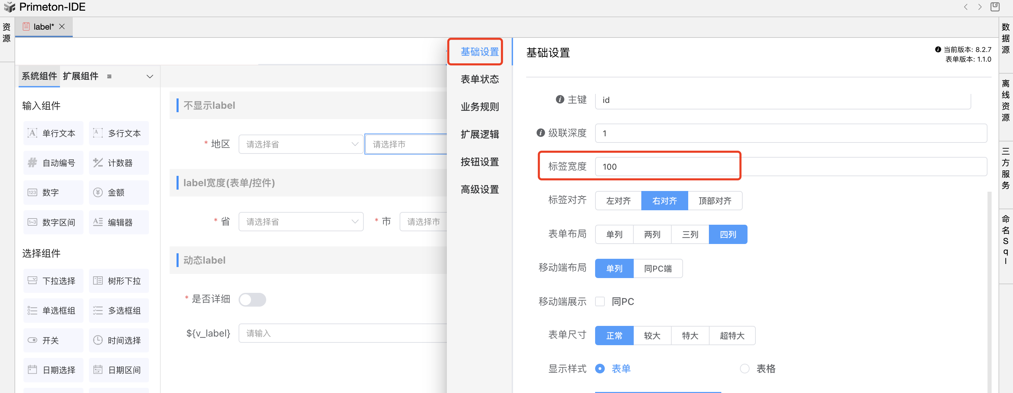
Task: Choose 左对齐 label alignment
Action: tap(618, 201)
